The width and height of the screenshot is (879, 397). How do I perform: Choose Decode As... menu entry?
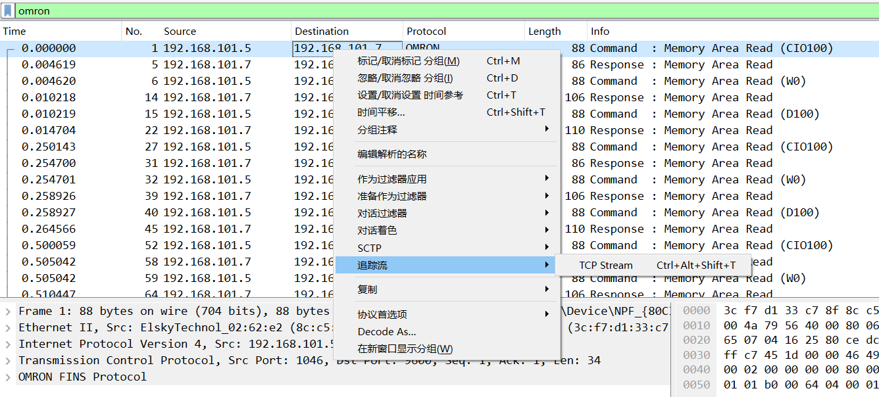[447, 331]
